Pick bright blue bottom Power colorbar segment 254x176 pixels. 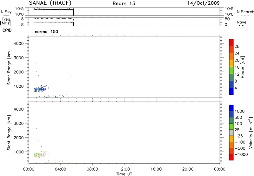coord(231,91)
